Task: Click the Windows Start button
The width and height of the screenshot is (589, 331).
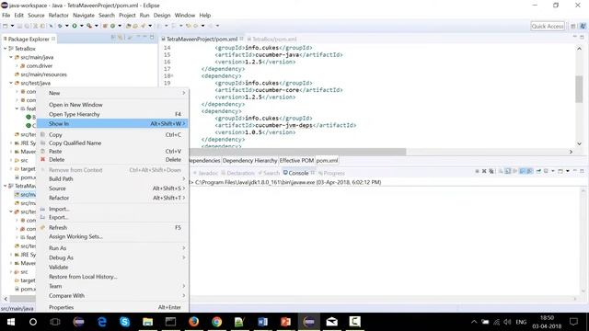Action: pos(11,322)
